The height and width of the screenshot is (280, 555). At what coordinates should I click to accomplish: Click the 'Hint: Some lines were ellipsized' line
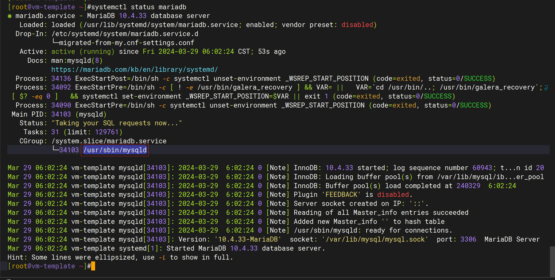click(120, 257)
